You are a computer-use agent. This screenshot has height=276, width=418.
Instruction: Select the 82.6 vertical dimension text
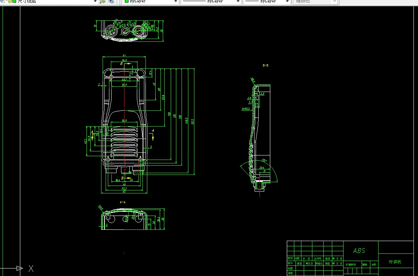pos(163,98)
